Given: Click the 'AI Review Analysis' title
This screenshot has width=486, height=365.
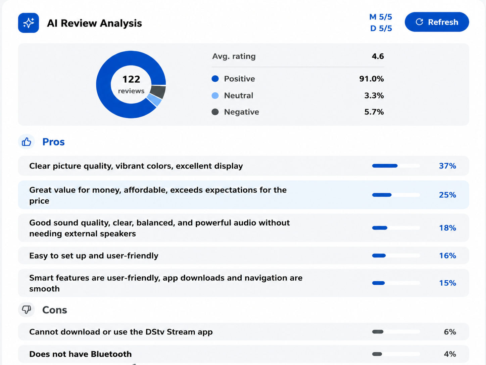Looking at the screenshot, I should 94,23.
